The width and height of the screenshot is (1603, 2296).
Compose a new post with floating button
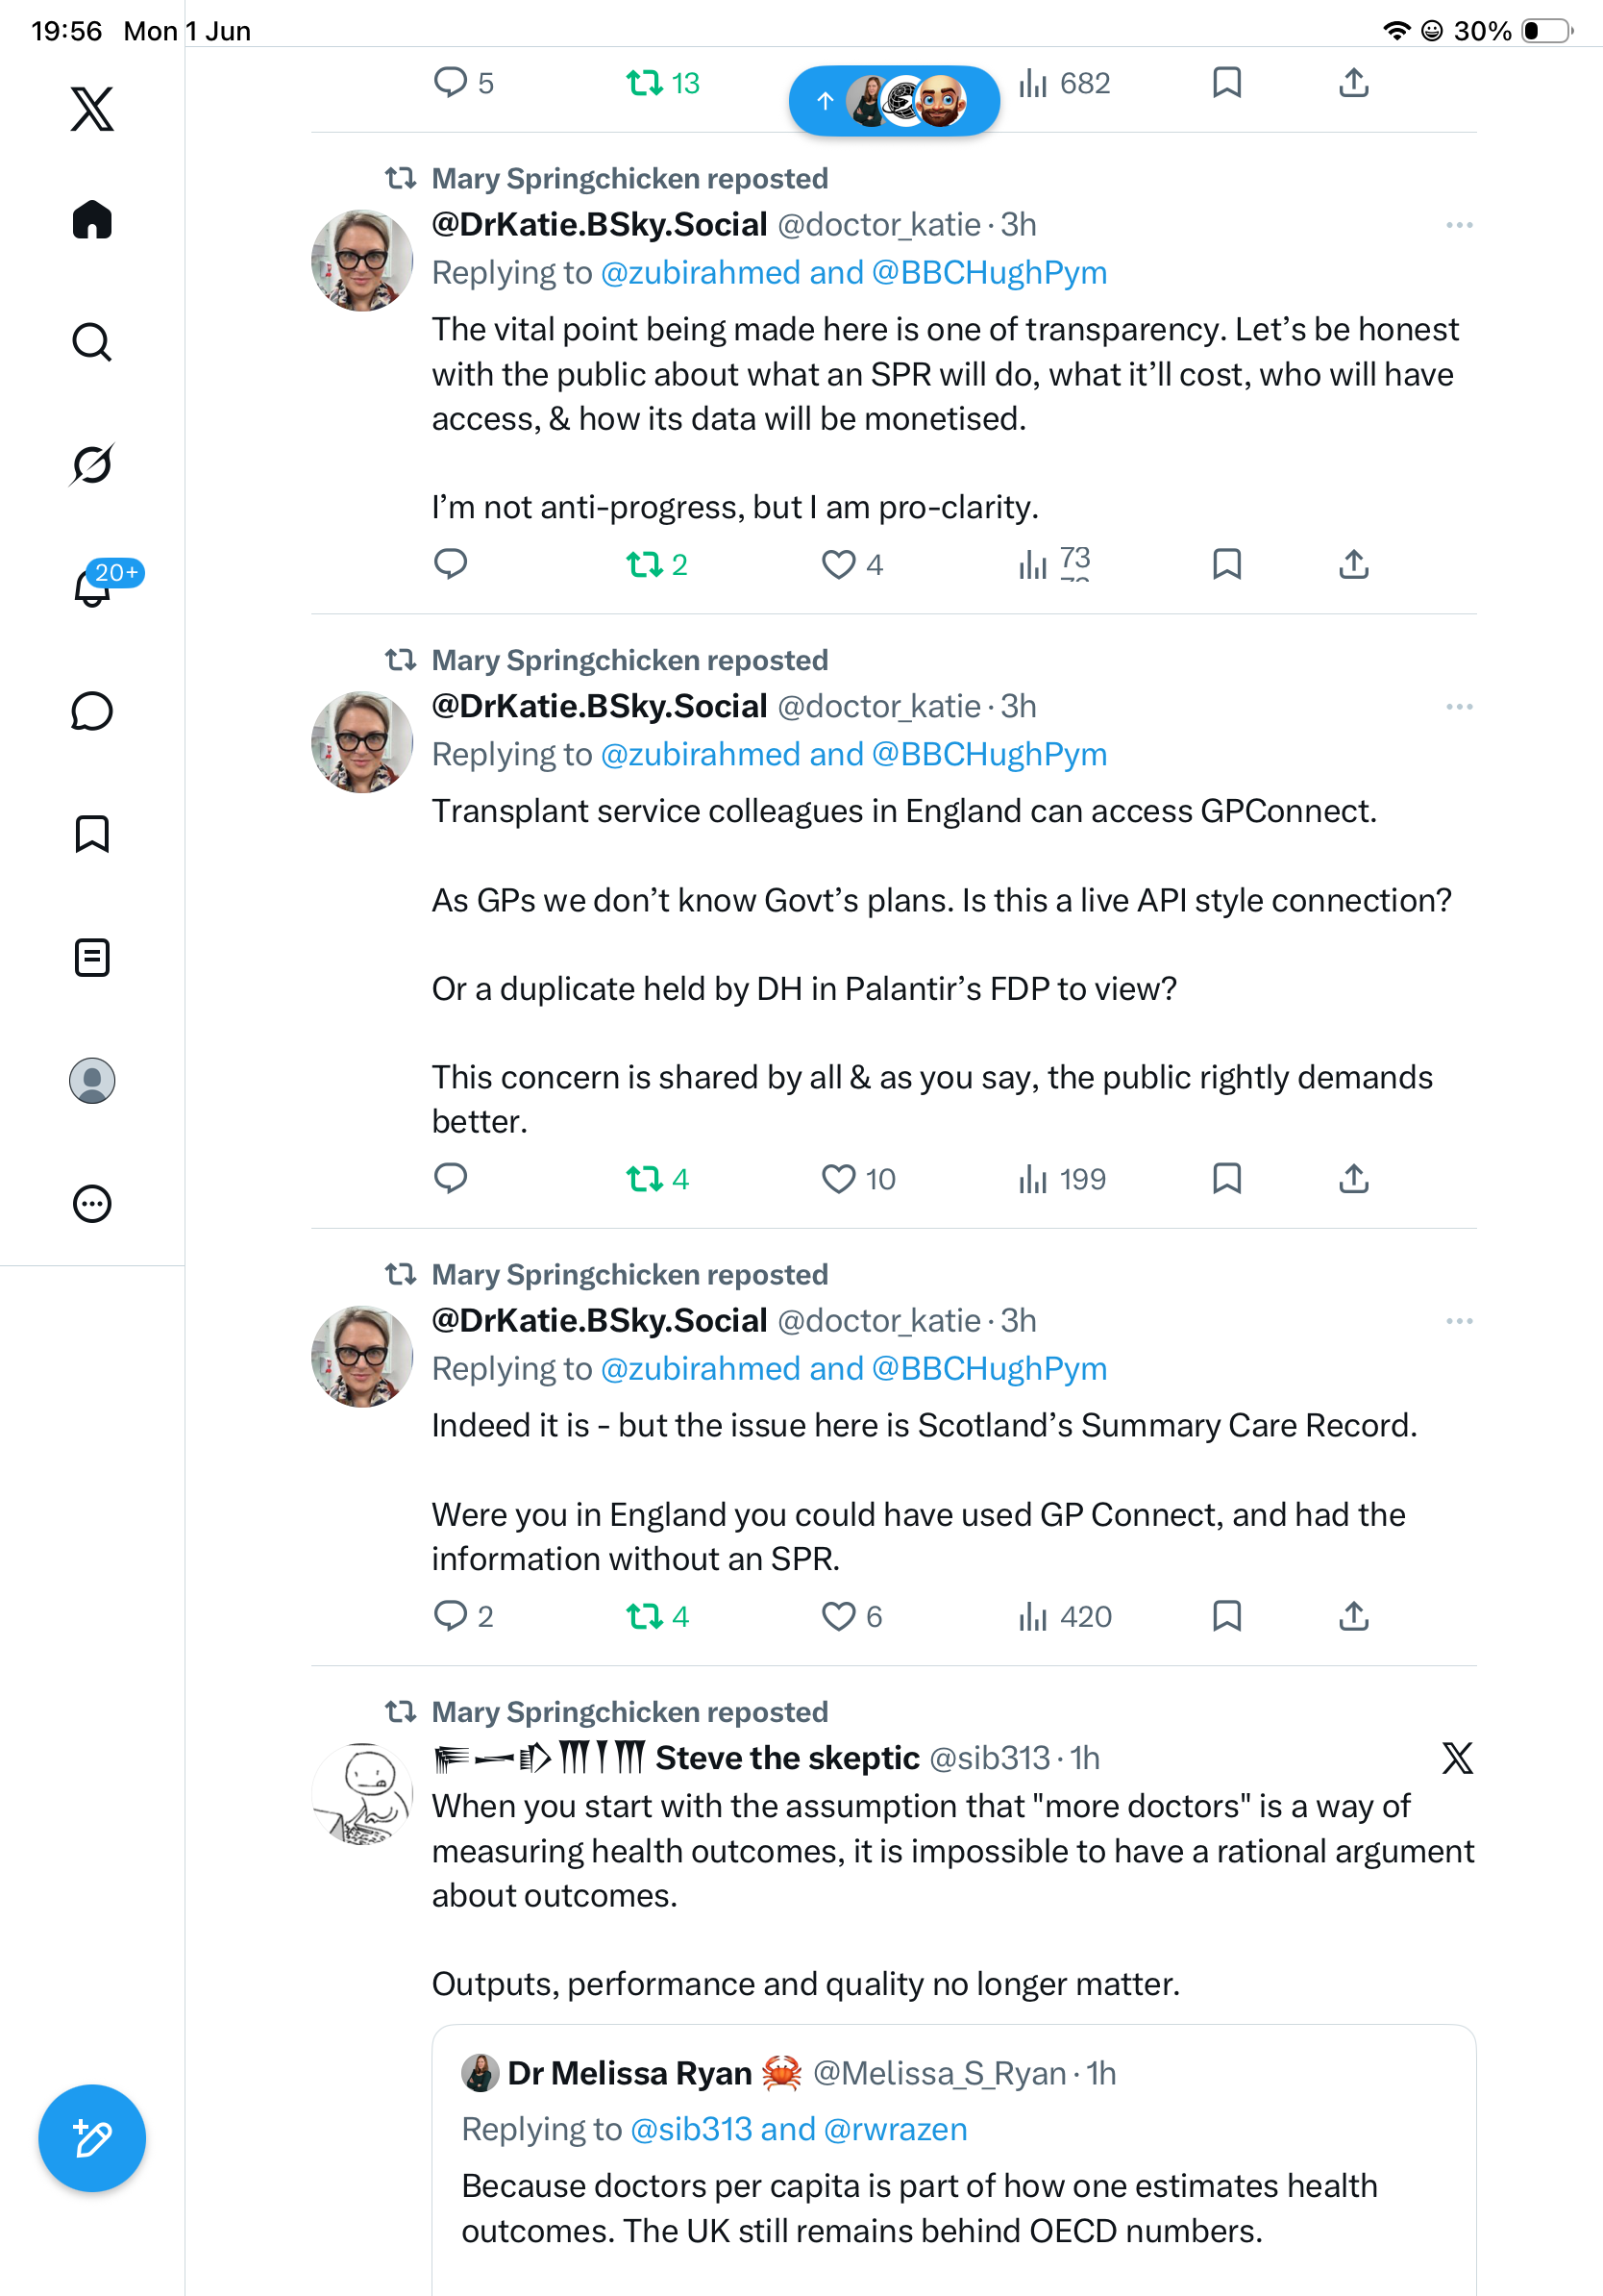click(92, 2138)
